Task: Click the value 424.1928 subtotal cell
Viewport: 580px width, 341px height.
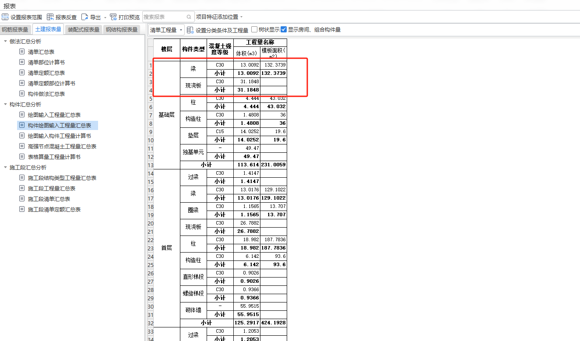Action: pos(274,323)
